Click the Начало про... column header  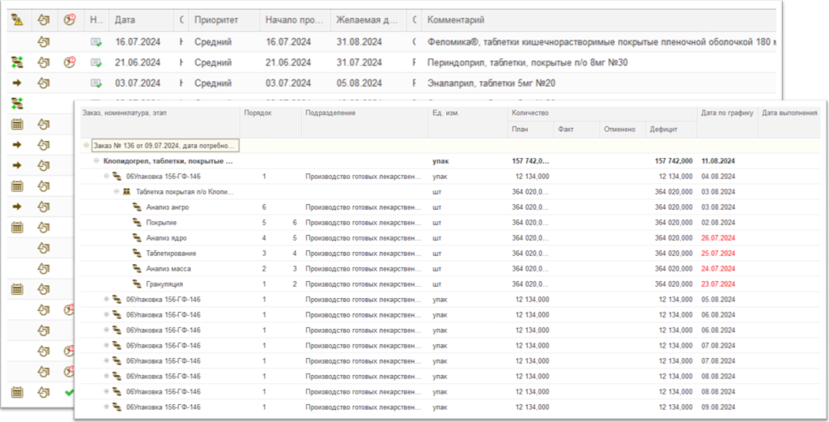[x=295, y=20]
